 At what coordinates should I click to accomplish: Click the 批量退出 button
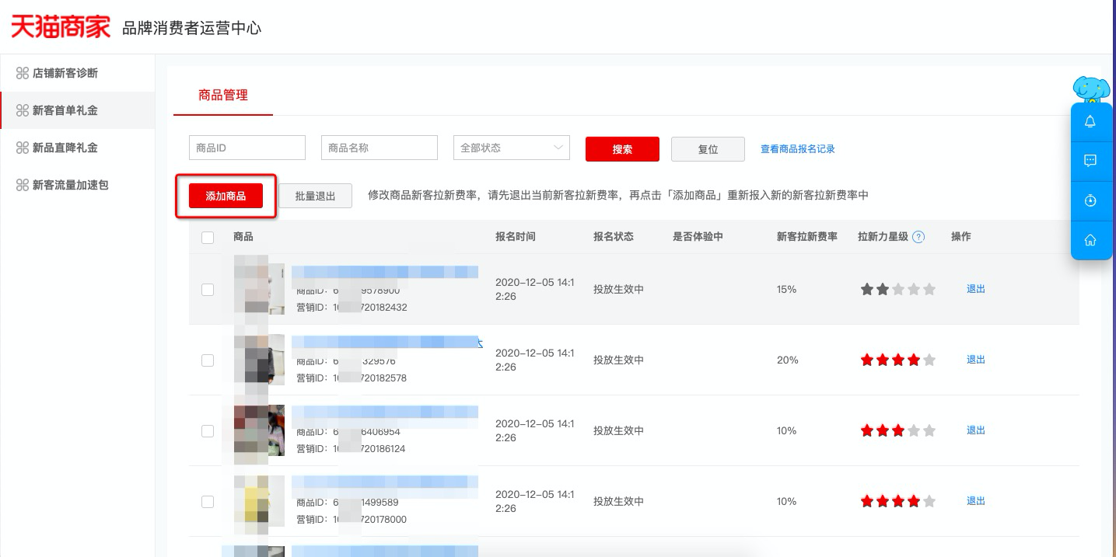click(x=315, y=197)
